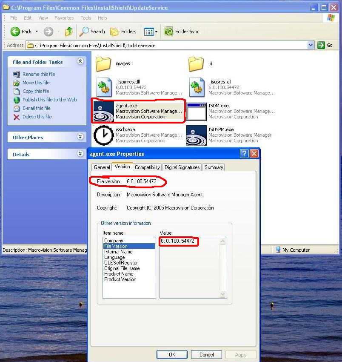This screenshot has width=342, height=362.
Task: Click the Go button
Action: [x=325, y=45]
